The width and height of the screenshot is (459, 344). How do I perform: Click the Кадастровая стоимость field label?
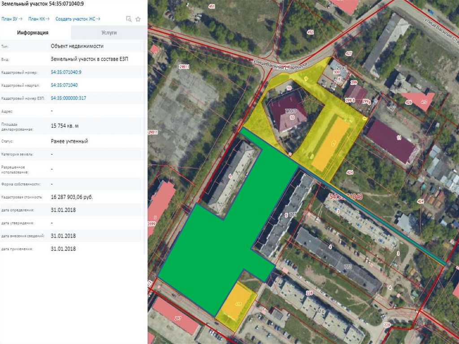coord(22,197)
